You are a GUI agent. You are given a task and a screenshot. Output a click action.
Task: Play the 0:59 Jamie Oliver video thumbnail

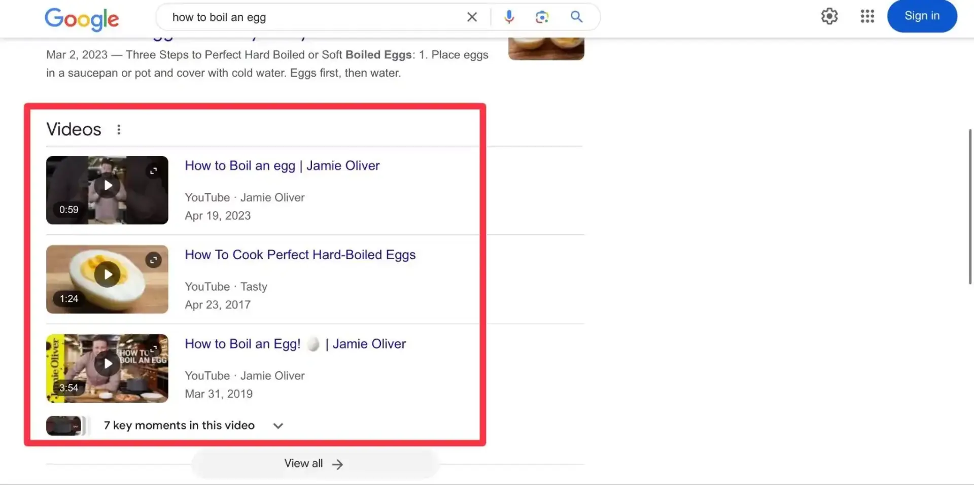pos(107,190)
